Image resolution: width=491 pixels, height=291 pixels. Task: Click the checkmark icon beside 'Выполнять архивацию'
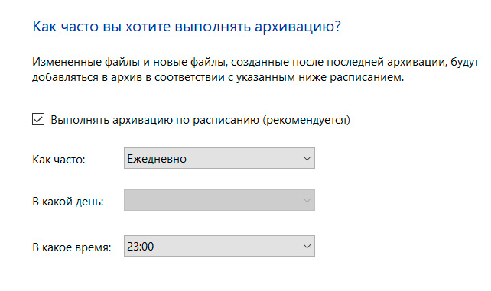tap(38, 119)
